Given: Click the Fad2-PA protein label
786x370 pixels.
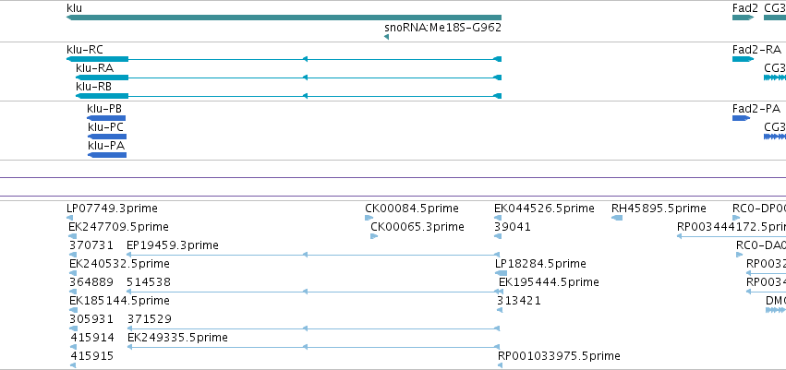Looking at the screenshot, I should 756,109.
